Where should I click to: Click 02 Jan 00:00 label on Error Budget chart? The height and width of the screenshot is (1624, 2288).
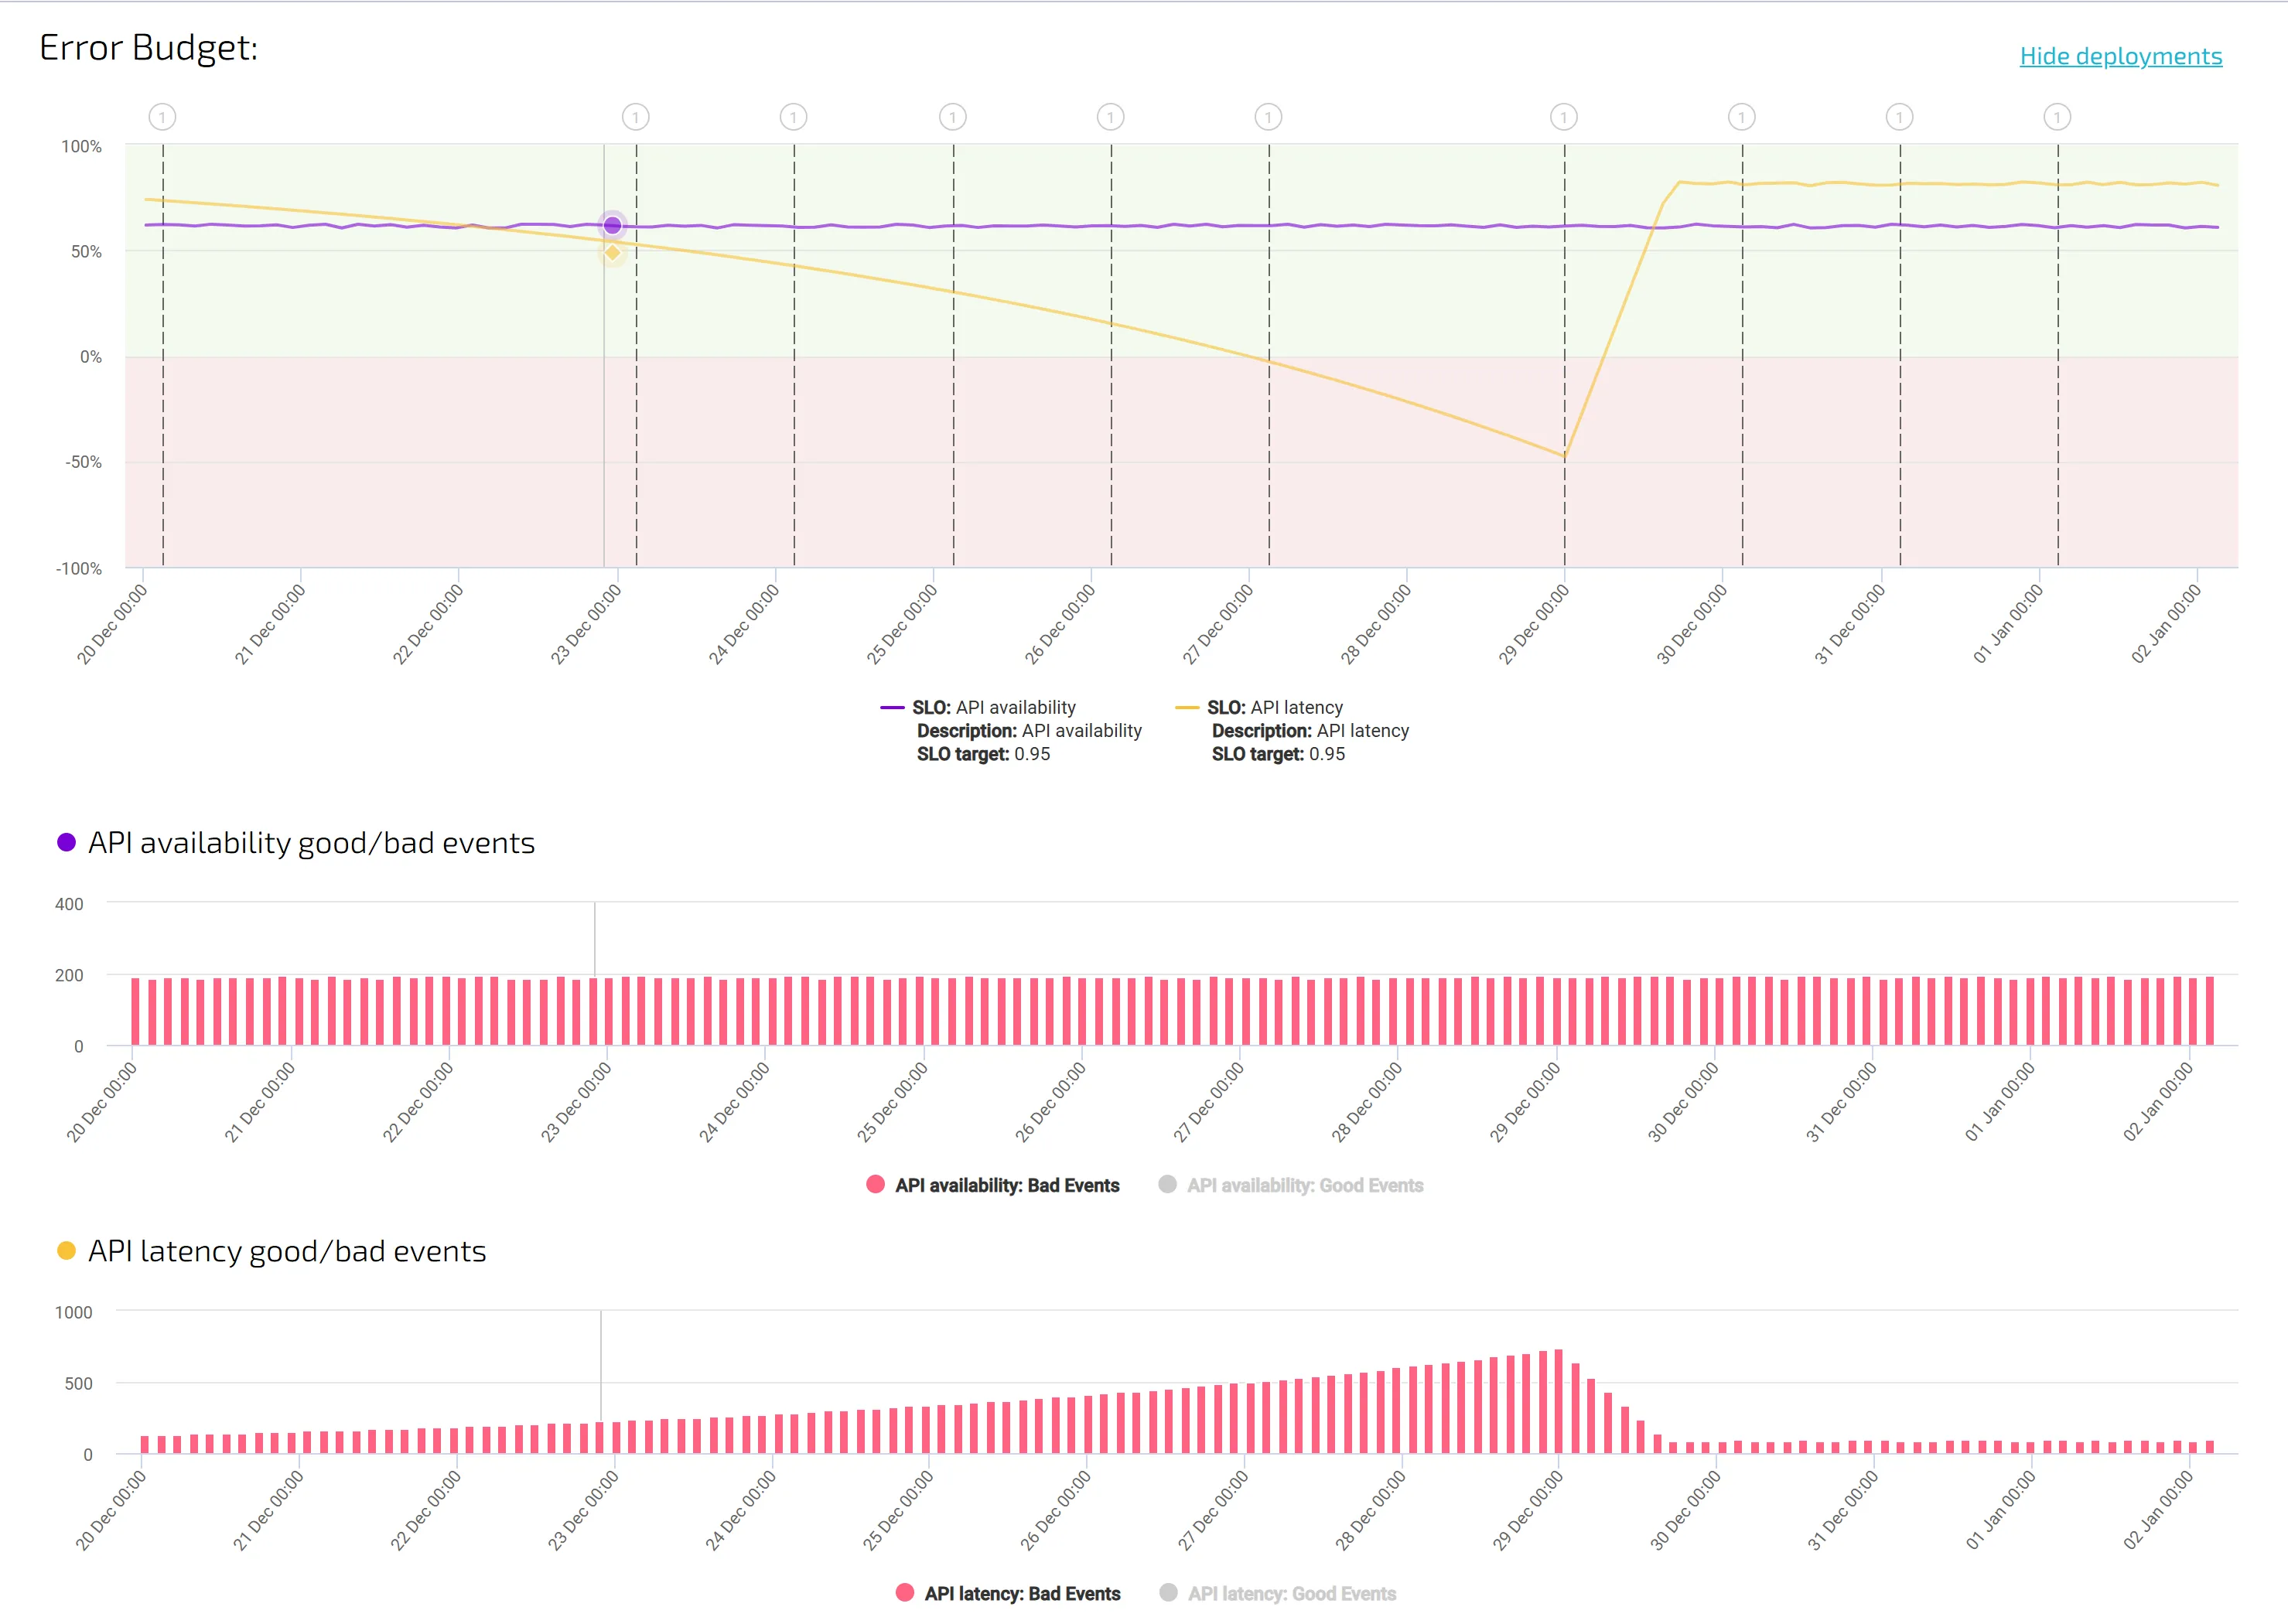pyautogui.click(x=2166, y=624)
